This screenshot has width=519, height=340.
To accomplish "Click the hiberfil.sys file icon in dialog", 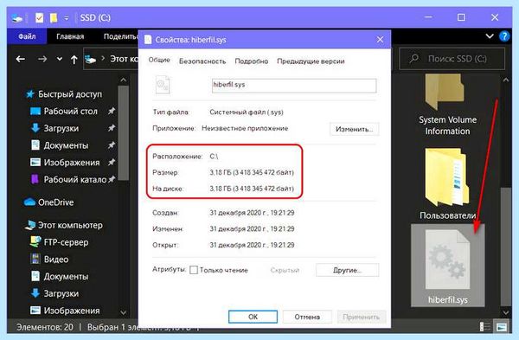I will 163,85.
